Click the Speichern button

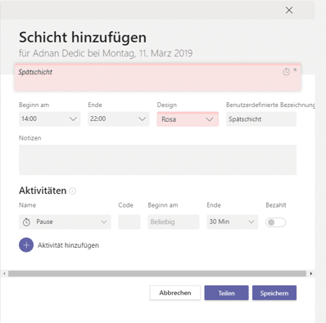(274, 293)
